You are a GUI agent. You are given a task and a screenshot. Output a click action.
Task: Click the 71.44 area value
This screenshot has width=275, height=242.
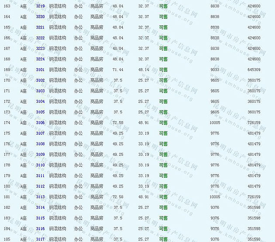(x=117, y=70)
